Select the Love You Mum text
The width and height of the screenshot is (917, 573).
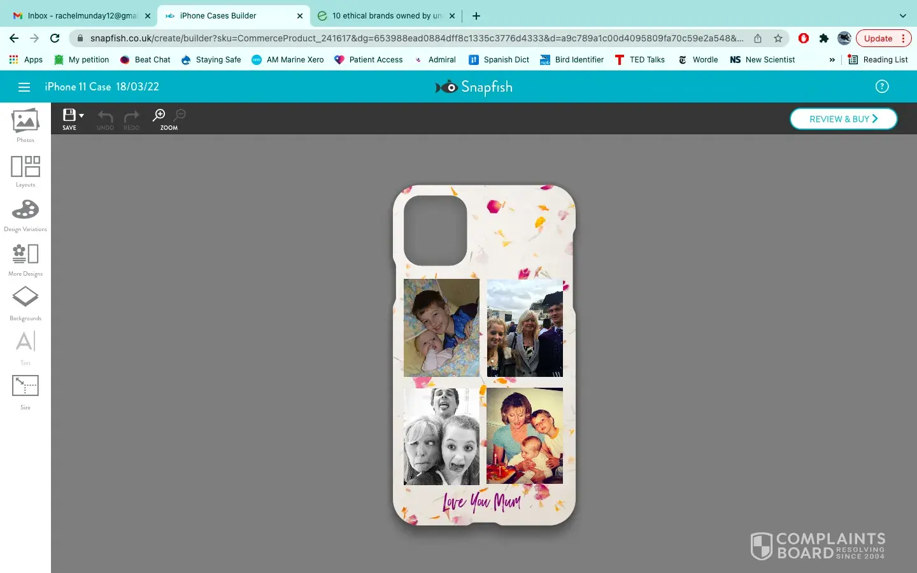coord(482,501)
